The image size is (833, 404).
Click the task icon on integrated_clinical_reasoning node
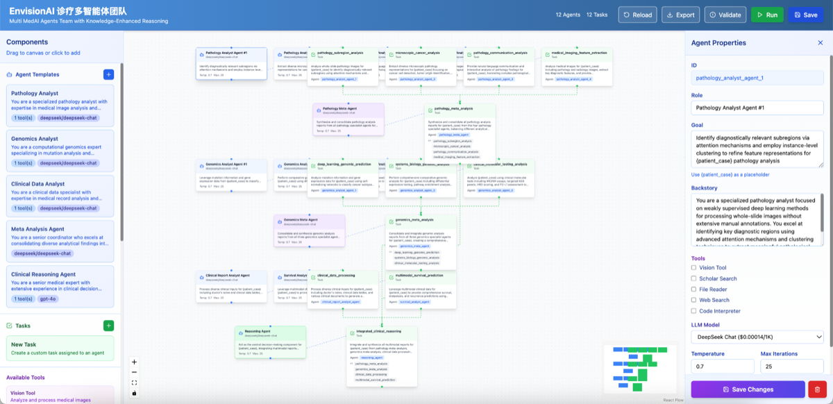pyautogui.click(x=353, y=333)
